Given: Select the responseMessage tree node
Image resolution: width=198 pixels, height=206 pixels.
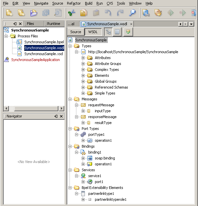Looking at the screenshot, I should (102, 117).
